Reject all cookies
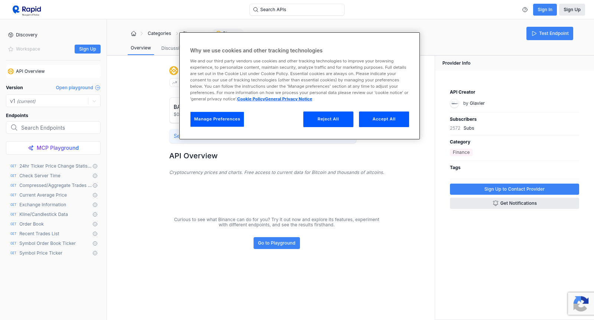 click(328, 119)
